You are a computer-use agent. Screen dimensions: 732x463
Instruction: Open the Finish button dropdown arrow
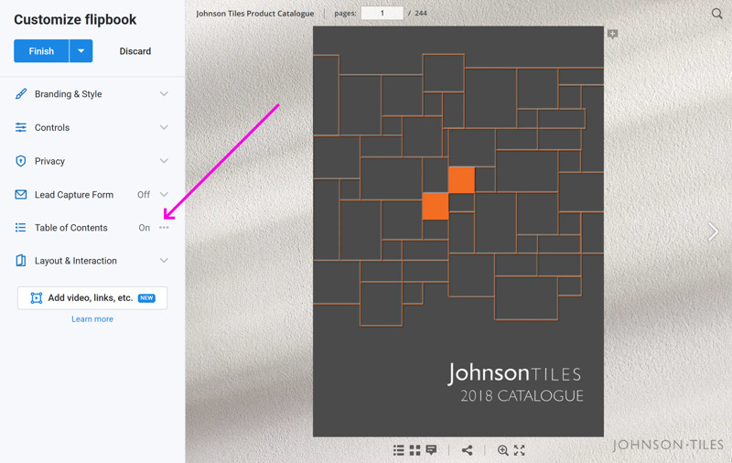pos(81,51)
